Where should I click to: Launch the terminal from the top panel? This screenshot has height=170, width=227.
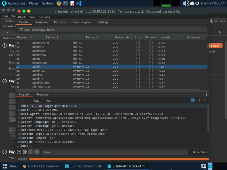click(66, 3)
